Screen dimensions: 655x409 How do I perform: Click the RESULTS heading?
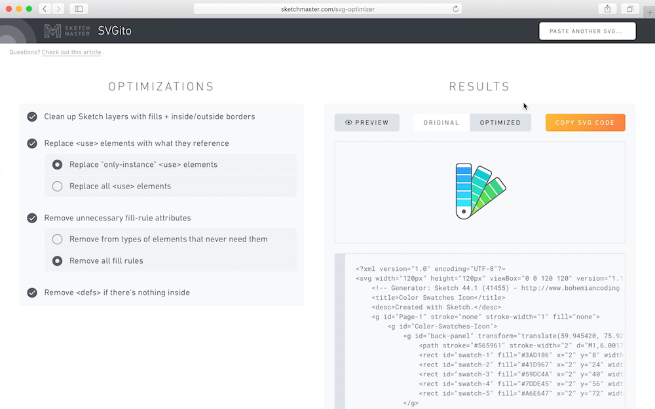479,86
